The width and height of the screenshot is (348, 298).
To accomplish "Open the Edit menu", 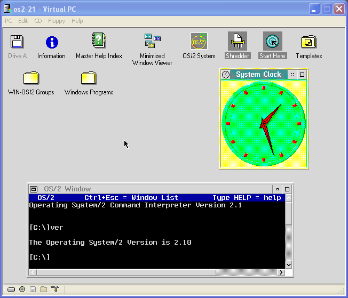I will point(23,21).
